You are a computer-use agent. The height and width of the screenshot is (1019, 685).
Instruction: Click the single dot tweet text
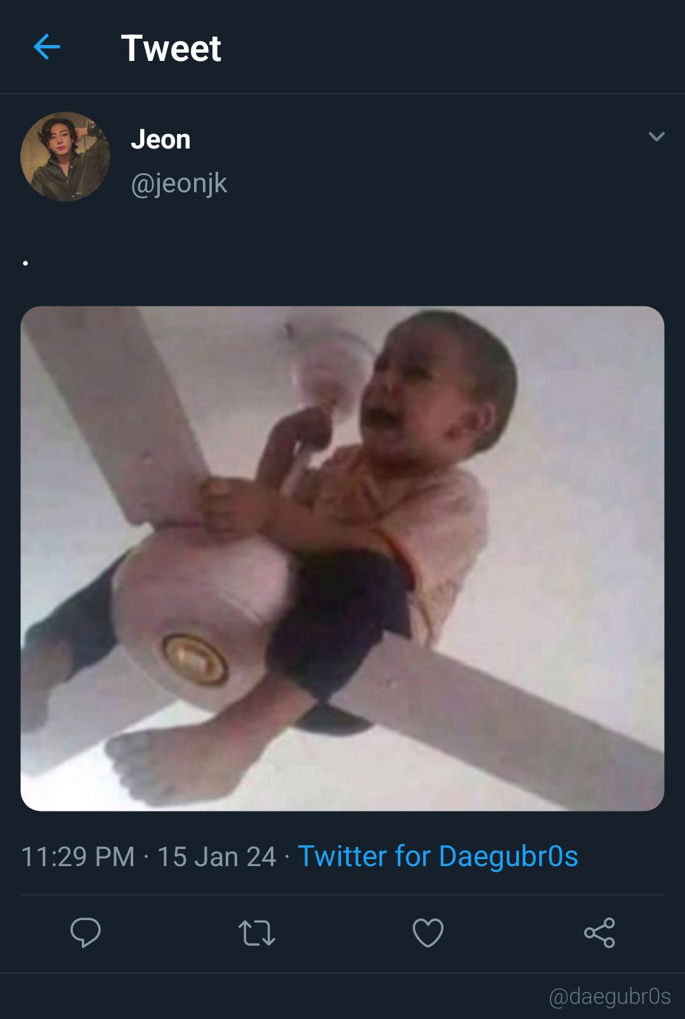point(25,263)
